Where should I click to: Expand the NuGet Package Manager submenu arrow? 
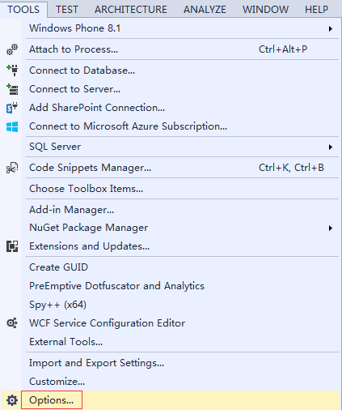click(x=331, y=228)
